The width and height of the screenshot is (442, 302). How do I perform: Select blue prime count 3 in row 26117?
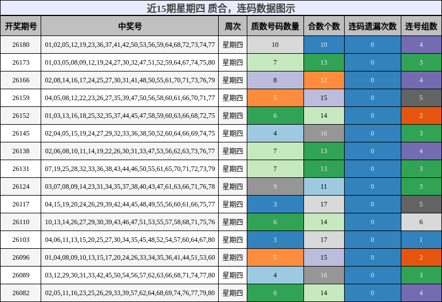[x=275, y=204]
